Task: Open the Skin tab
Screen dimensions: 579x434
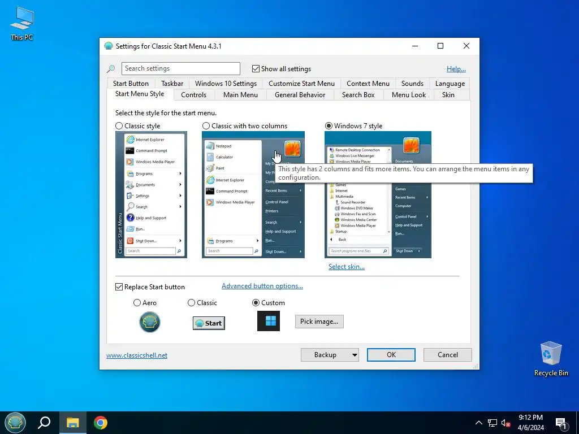Action: (x=448, y=95)
